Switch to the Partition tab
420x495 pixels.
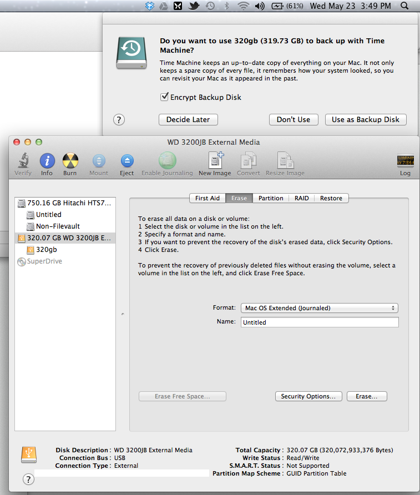click(271, 198)
